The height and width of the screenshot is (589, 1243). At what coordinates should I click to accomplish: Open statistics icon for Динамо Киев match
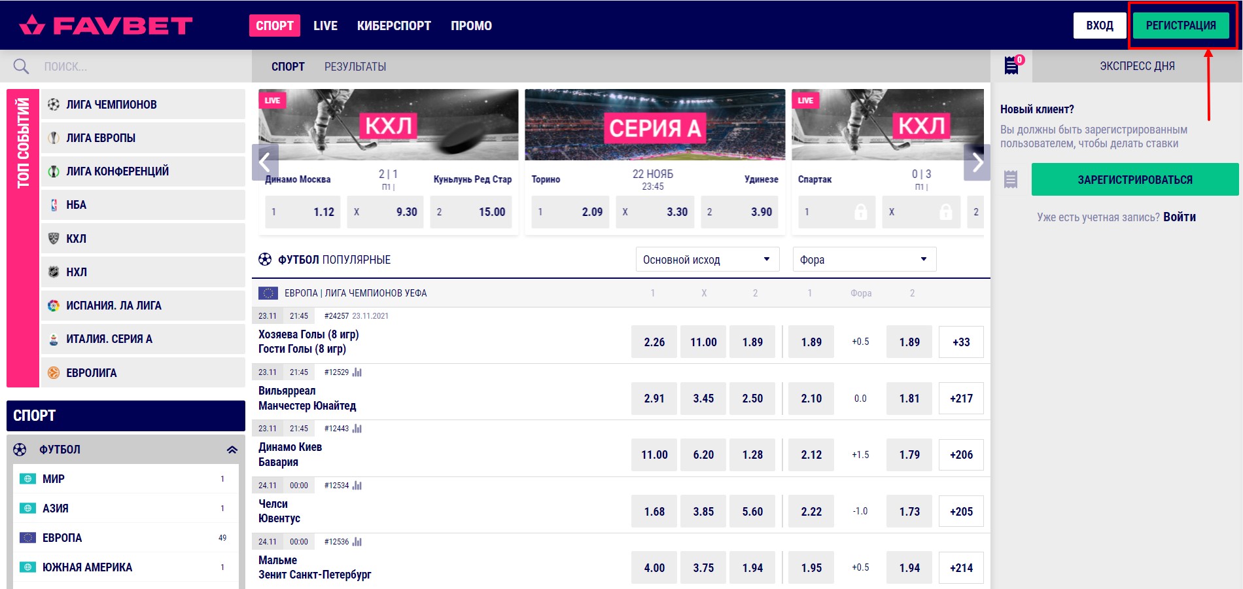(x=357, y=429)
